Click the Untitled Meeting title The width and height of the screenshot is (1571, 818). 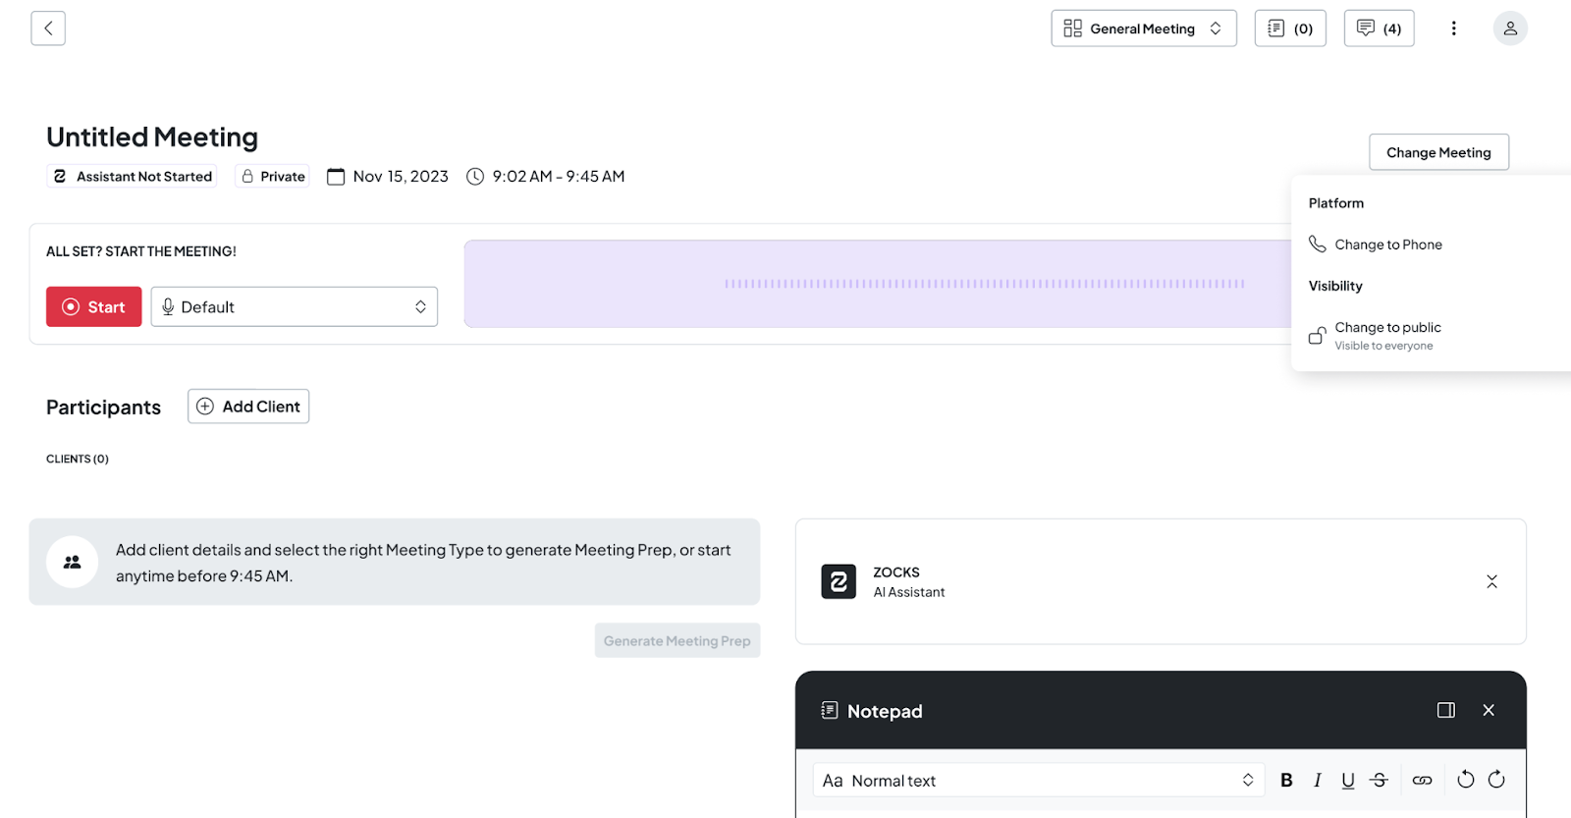152,136
